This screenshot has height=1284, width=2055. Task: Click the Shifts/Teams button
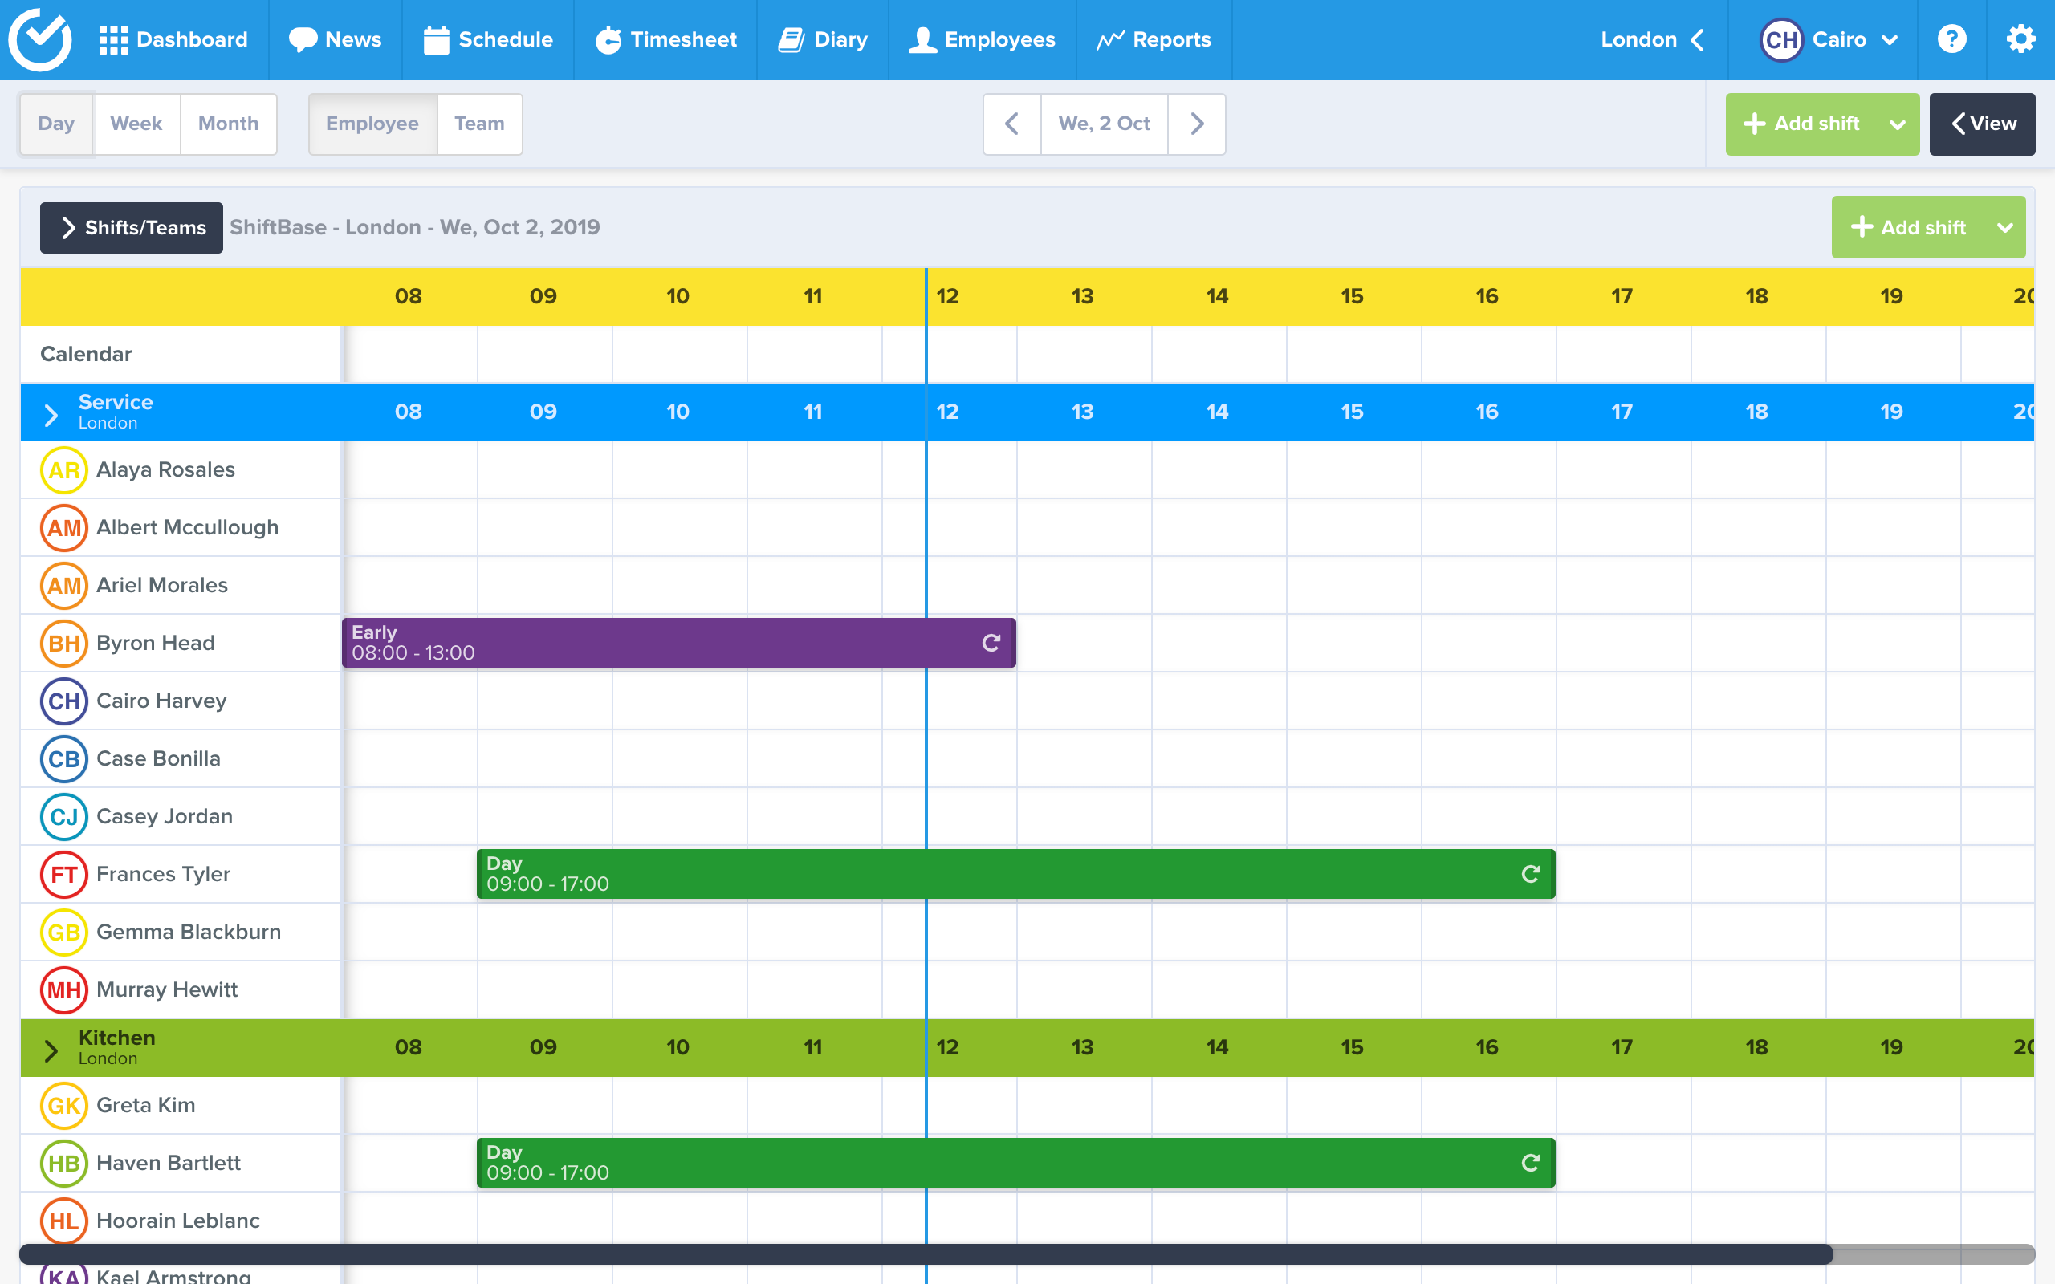coord(132,228)
